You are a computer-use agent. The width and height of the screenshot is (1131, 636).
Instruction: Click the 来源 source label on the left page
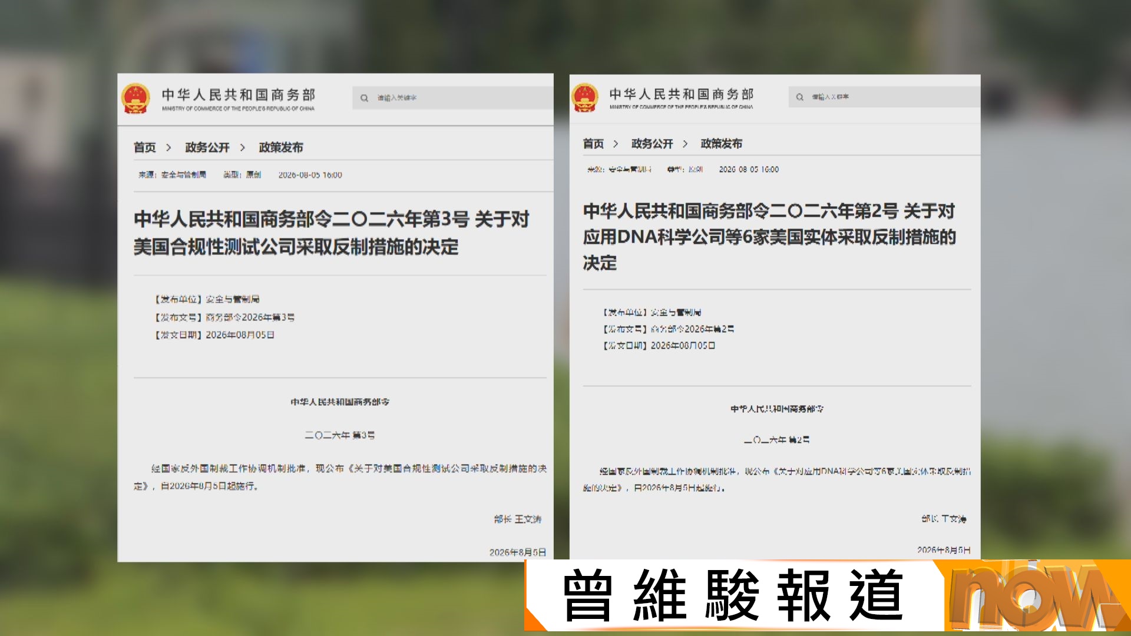coord(172,175)
